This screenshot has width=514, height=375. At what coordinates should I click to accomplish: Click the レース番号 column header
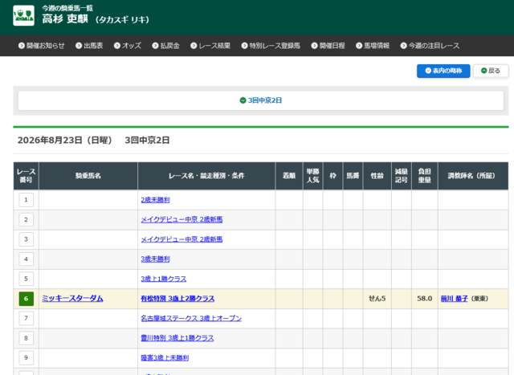(x=27, y=176)
